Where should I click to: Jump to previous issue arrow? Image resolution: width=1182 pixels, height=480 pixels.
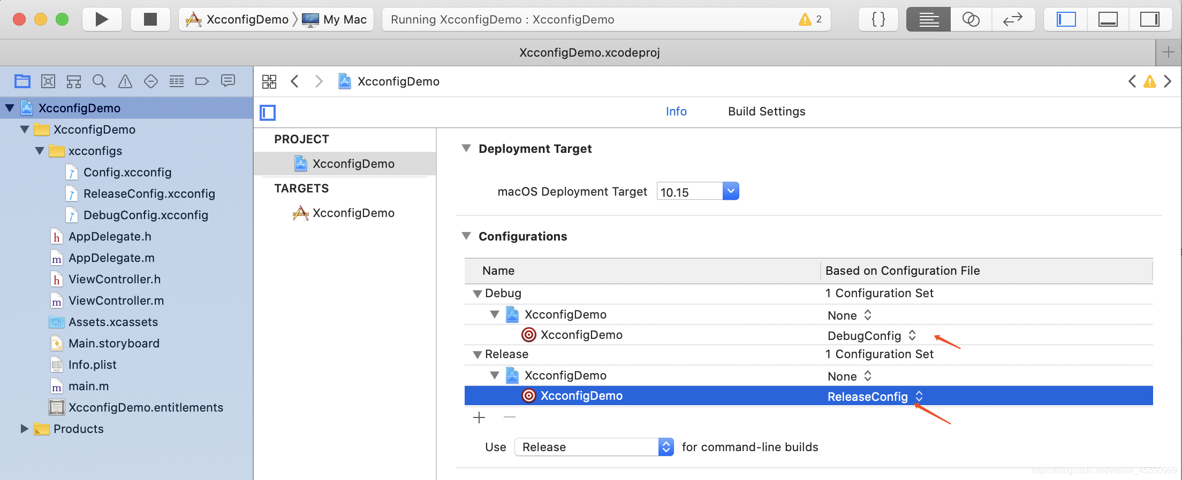pos(1132,81)
